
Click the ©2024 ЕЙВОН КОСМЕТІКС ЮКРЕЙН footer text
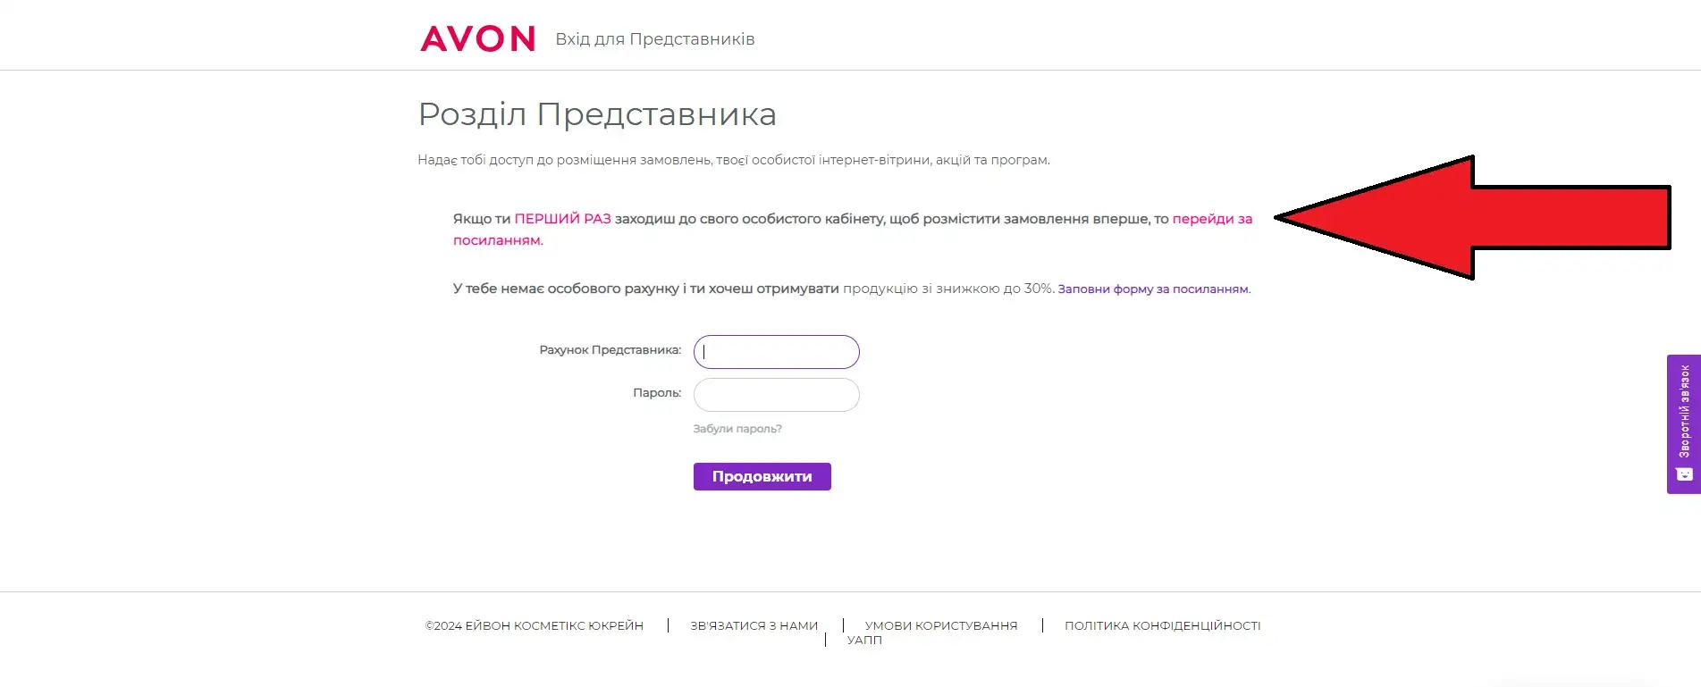coord(535,625)
